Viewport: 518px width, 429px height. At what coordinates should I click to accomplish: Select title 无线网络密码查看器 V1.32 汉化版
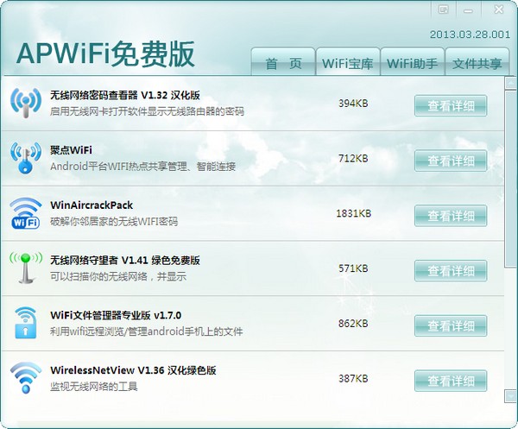[125, 95]
